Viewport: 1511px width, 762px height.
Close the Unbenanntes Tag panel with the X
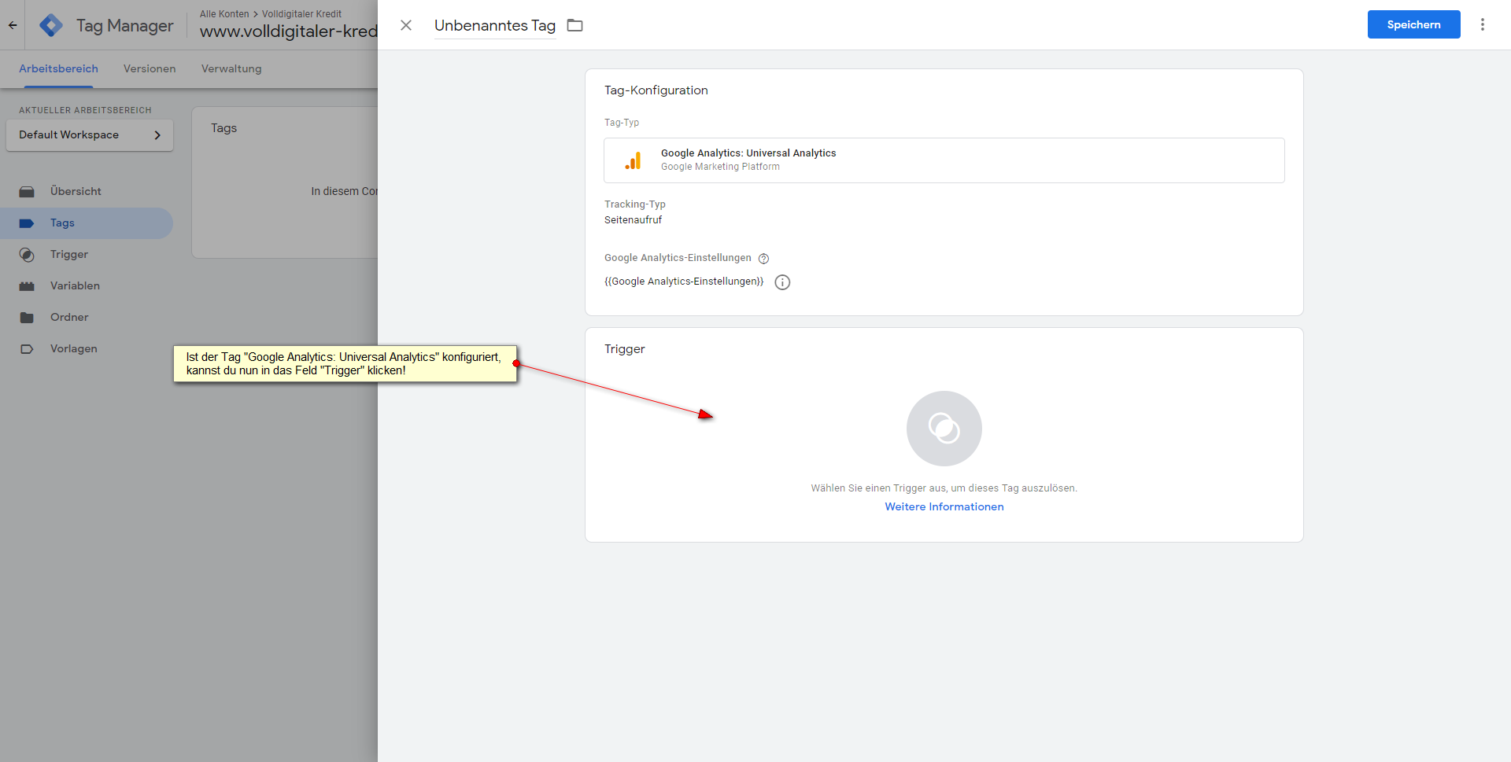406,25
